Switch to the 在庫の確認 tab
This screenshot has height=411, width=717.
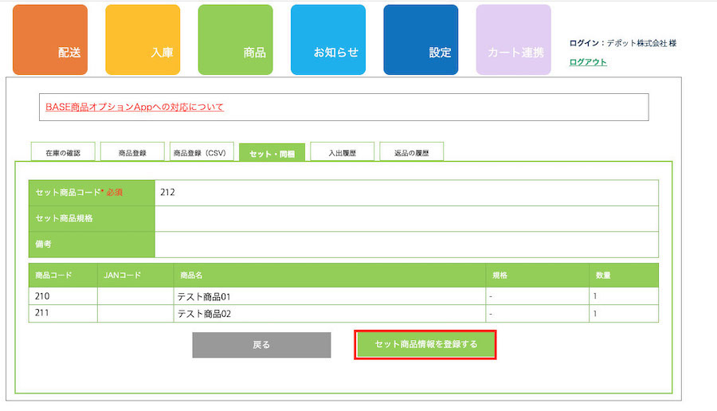[x=62, y=152]
